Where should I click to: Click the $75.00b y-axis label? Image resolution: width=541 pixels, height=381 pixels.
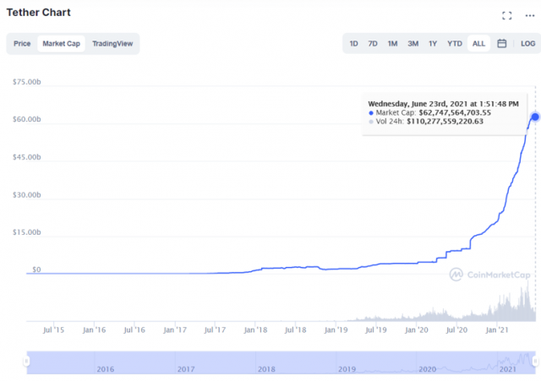point(26,82)
